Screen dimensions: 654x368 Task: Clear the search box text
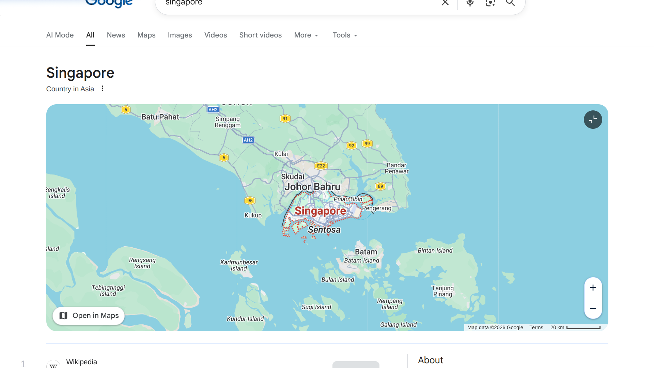tap(445, 3)
